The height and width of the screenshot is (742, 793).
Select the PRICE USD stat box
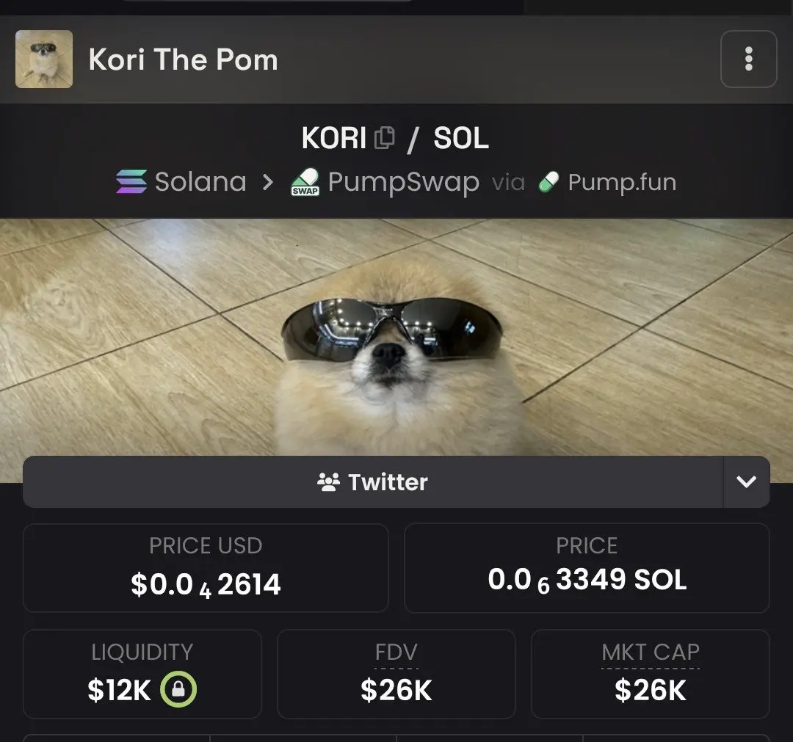[206, 567]
